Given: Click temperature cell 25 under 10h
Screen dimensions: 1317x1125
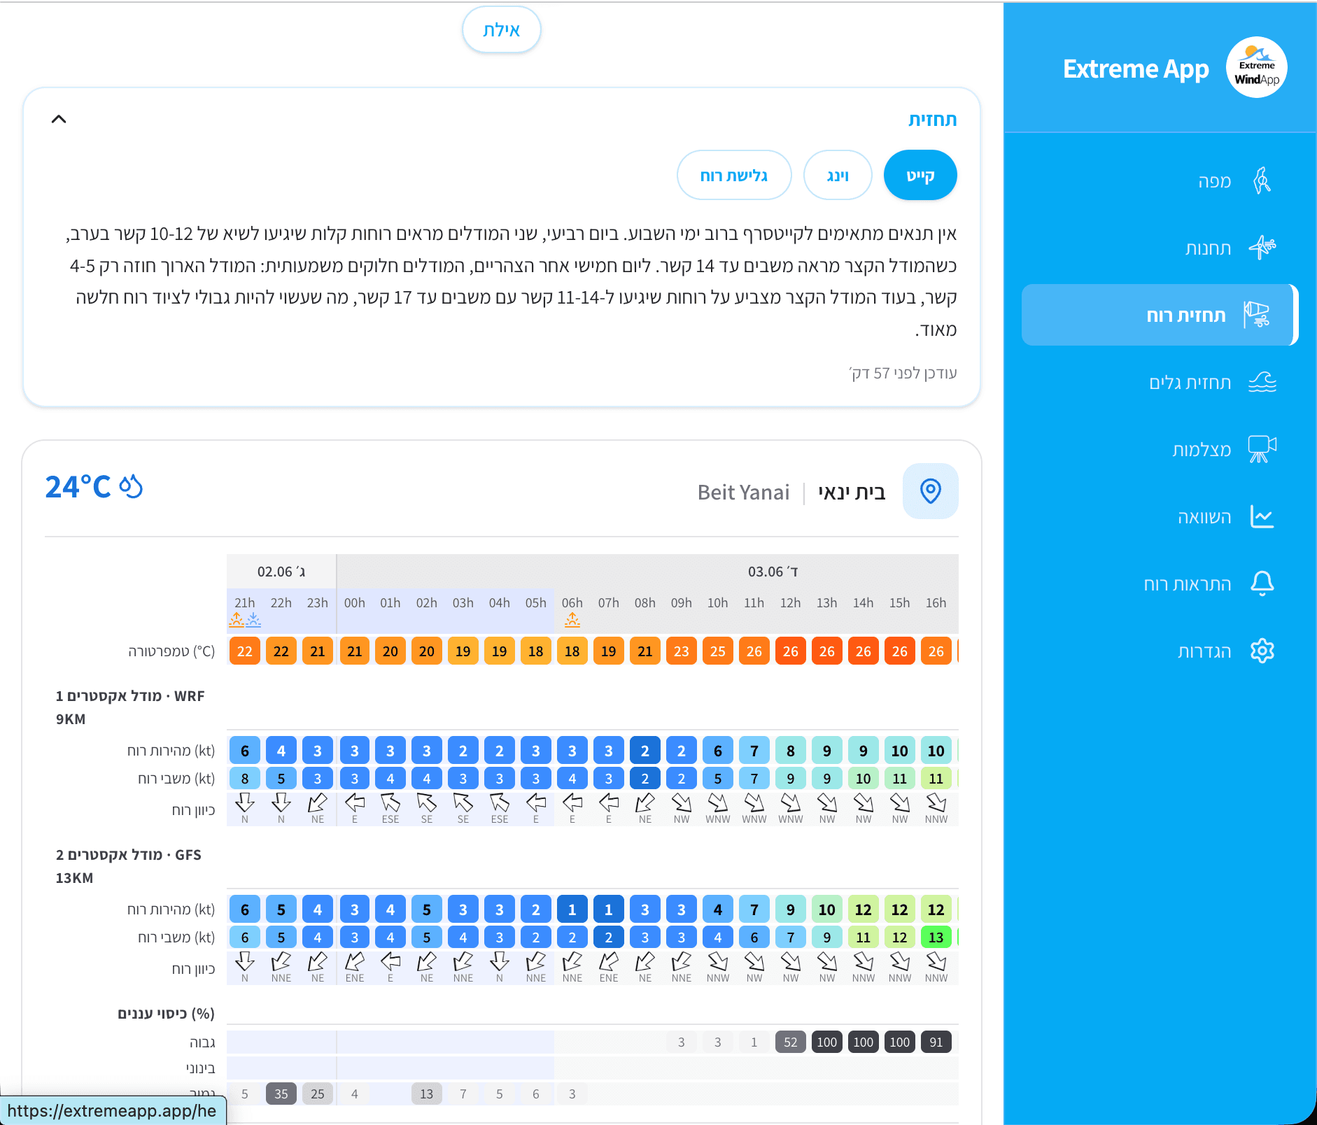Looking at the screenshot, I should pyautogui.click(x=718, y=651).
